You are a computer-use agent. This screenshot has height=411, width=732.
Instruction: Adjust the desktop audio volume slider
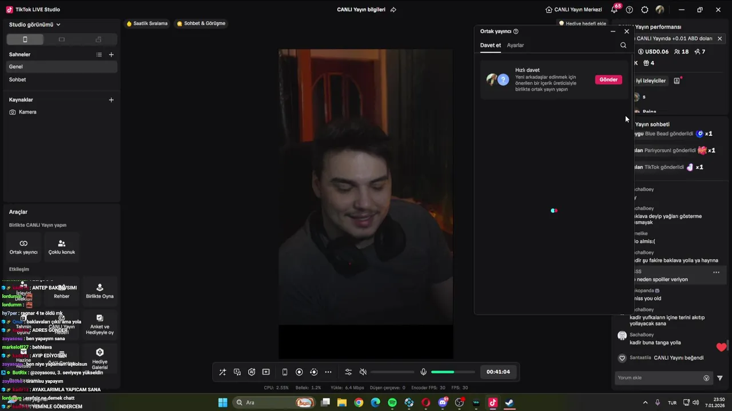(x=392, y=372)
